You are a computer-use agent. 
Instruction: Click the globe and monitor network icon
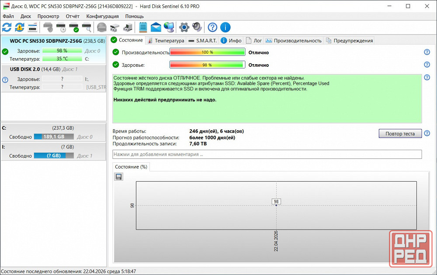[169, 27]
